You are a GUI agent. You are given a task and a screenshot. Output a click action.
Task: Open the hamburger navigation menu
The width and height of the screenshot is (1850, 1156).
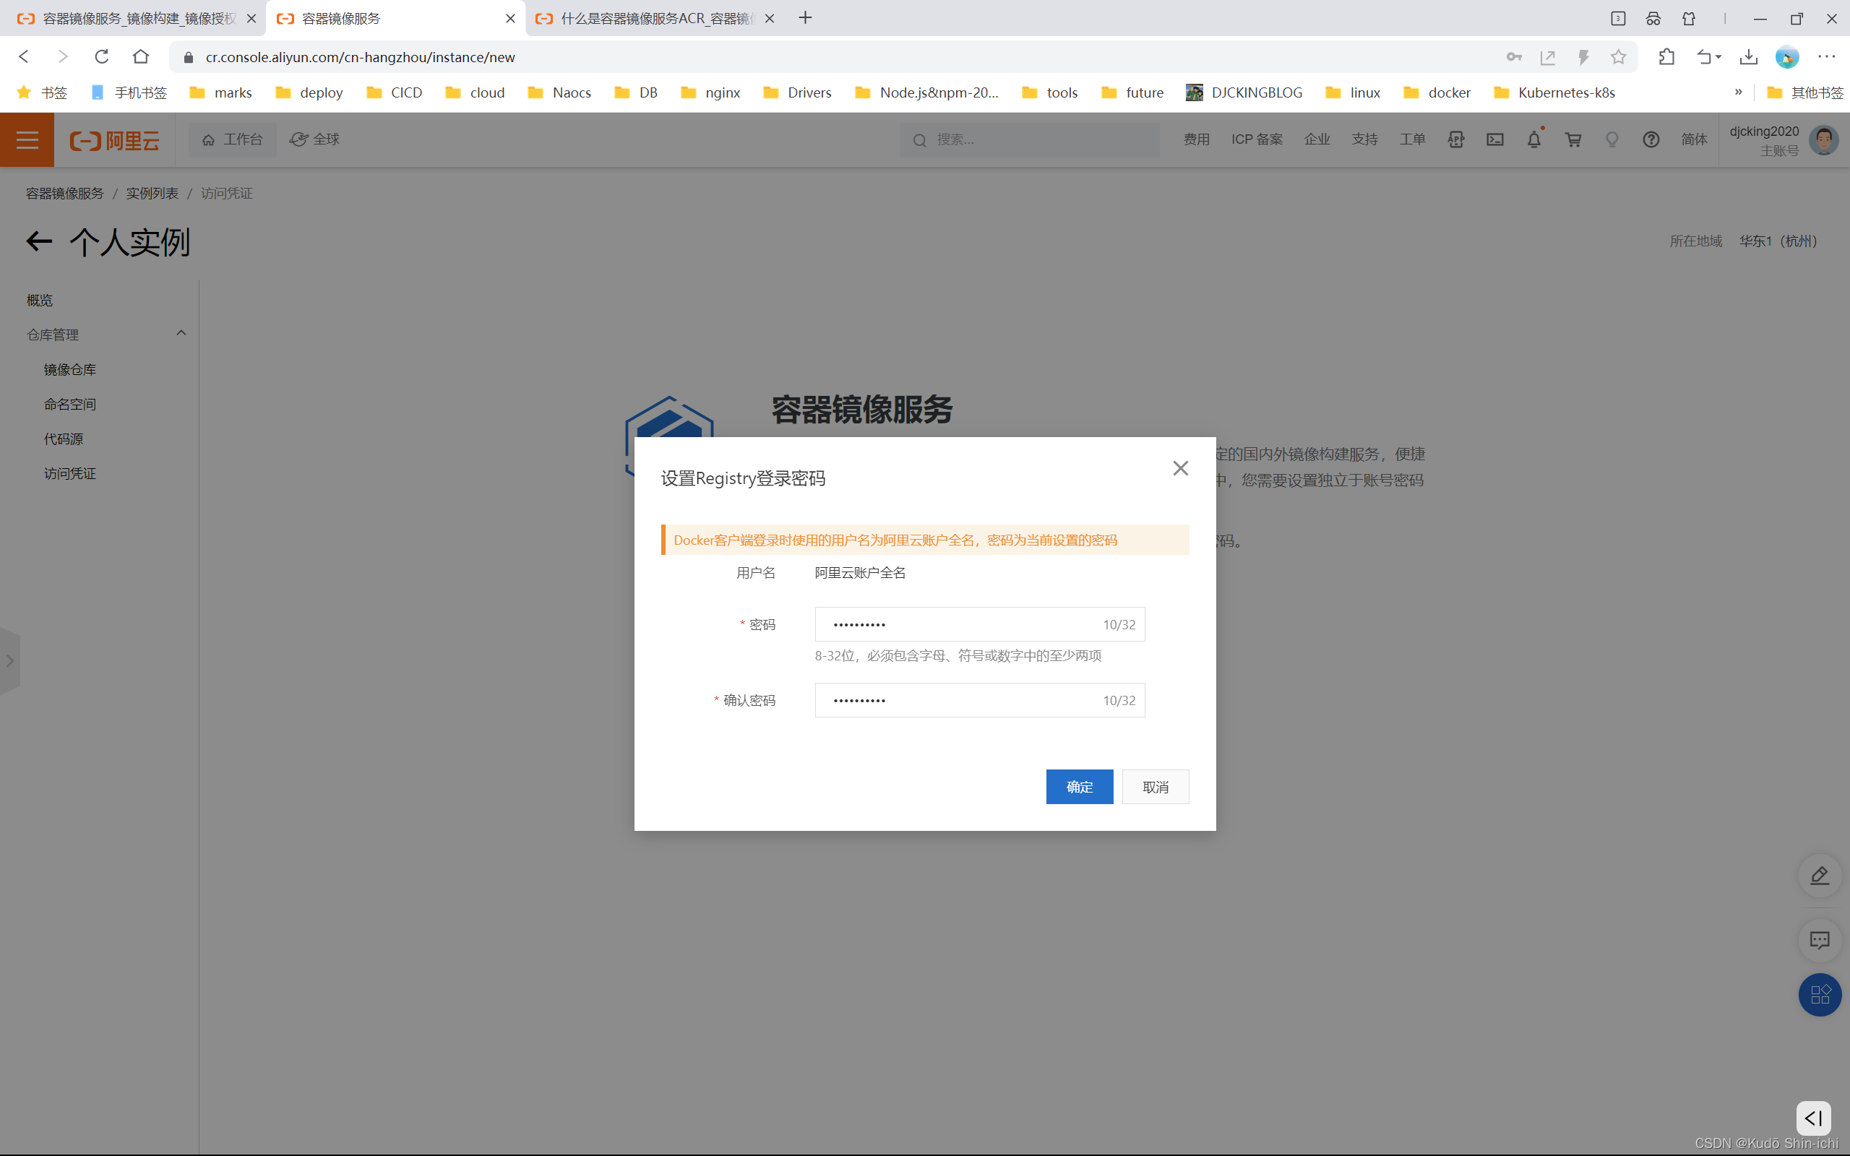(x=27, y=139)
